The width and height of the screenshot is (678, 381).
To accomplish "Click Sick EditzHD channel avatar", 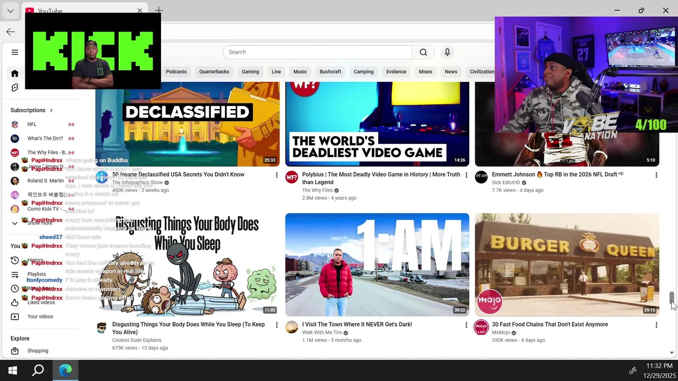I will tap(481, 177).
